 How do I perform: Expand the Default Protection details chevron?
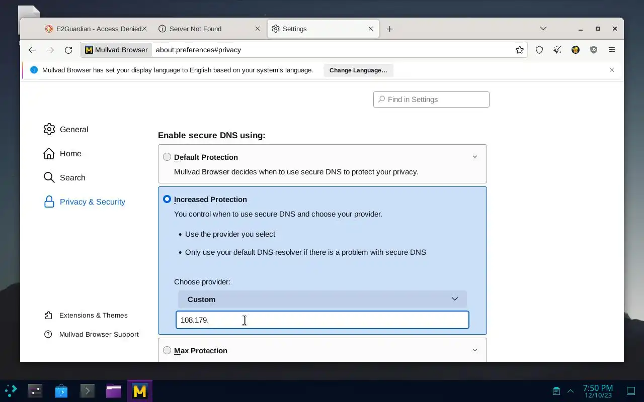pyautogui.click(x=474, y=157)
